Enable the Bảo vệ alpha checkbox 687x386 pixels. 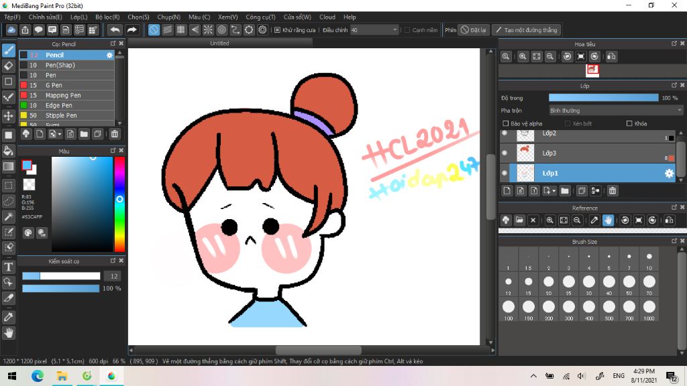pos(506,124)
